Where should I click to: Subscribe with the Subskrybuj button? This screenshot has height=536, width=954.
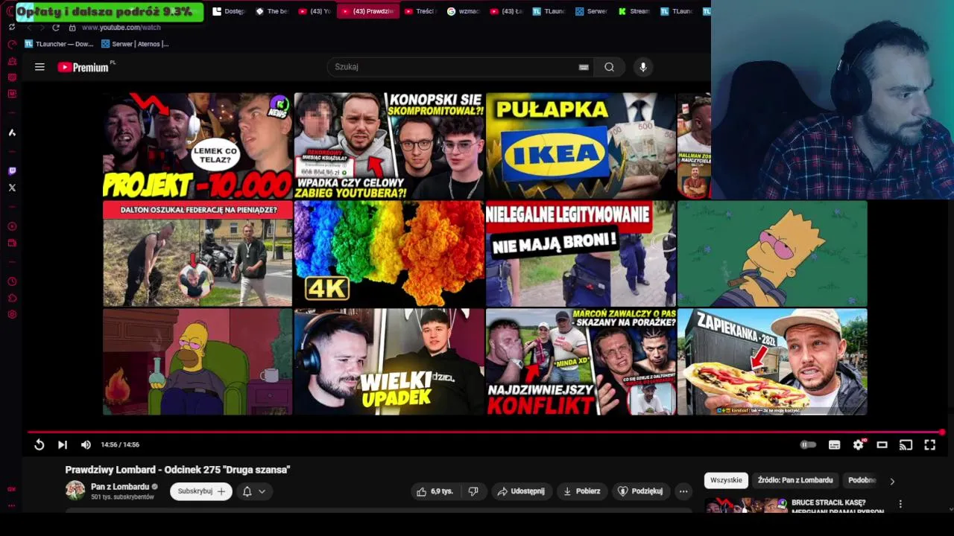(201, 491)
